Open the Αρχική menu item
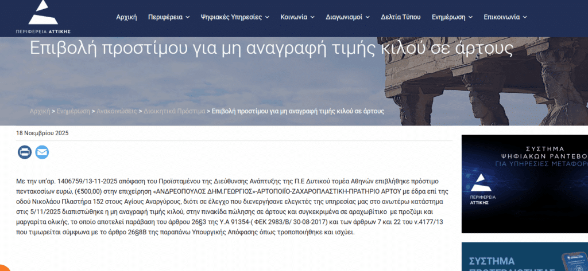 coord(126,17)
